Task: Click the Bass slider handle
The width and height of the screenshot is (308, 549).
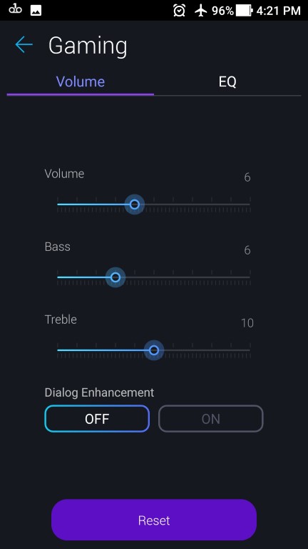Action: tap(115, 277)
